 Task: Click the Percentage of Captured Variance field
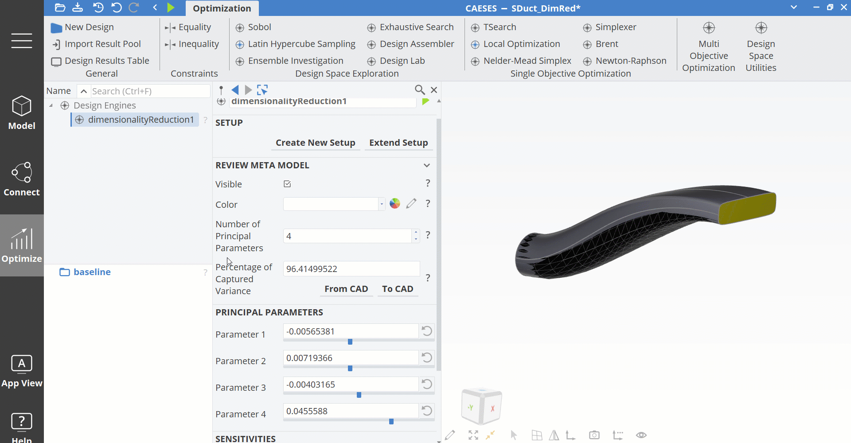pos(351,269)
